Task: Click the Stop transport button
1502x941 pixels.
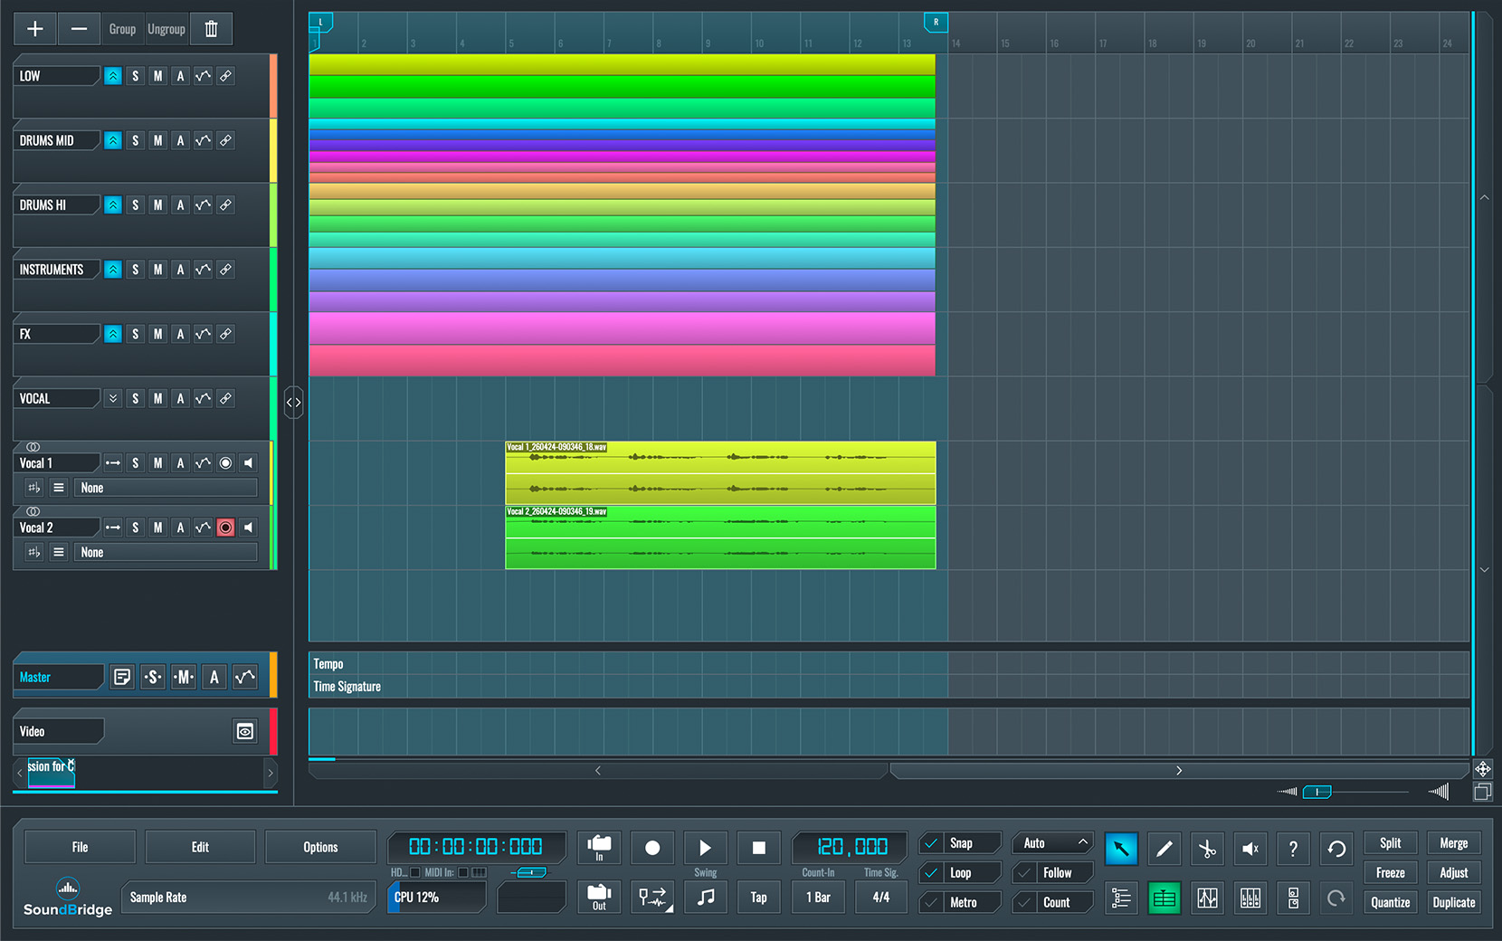Action: tap(758, 848)
